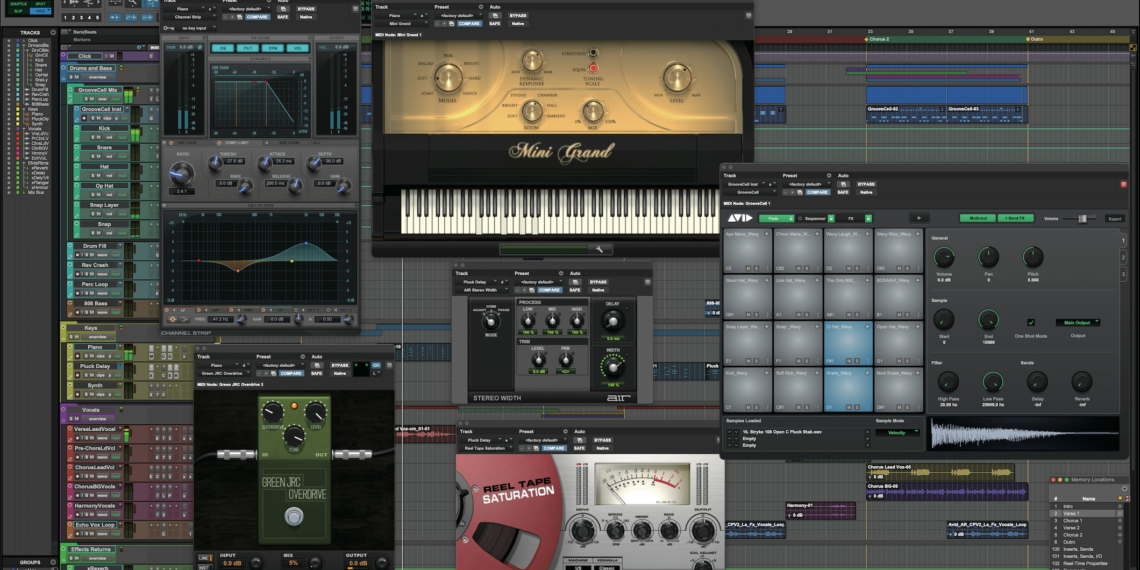1140x570 pixels.
Task: Click the WIDTH knob in Stereo Width
Action: tap(612, 367)
